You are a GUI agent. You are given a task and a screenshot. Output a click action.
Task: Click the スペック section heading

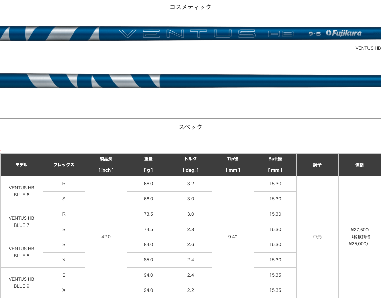(190, 127)
